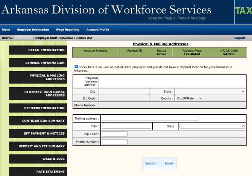Open the Employer Information menu
The width and height of the screenshot is (252, 176).
[33, 30]
